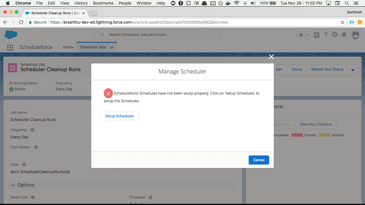Open the Setup gear icon

point(335,35)
